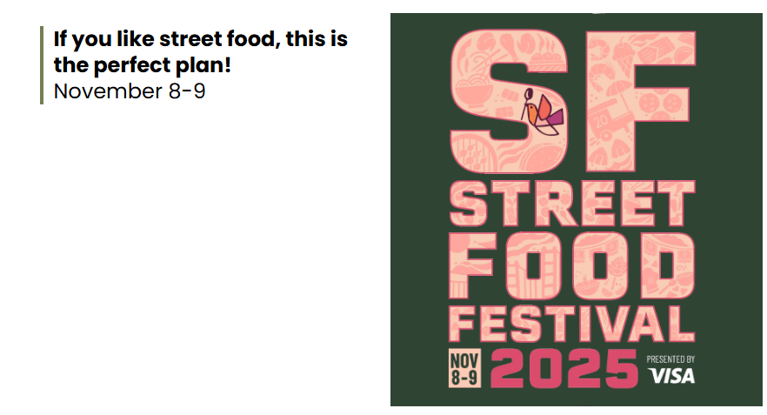Click the PRESENTED BY text

tap(670, 358)
